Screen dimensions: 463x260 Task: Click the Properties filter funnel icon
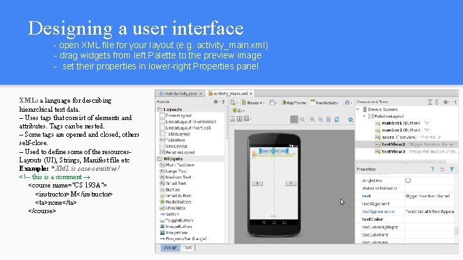[452, 169]
